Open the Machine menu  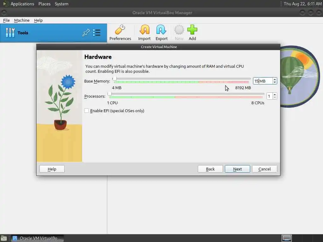point(22,20)
